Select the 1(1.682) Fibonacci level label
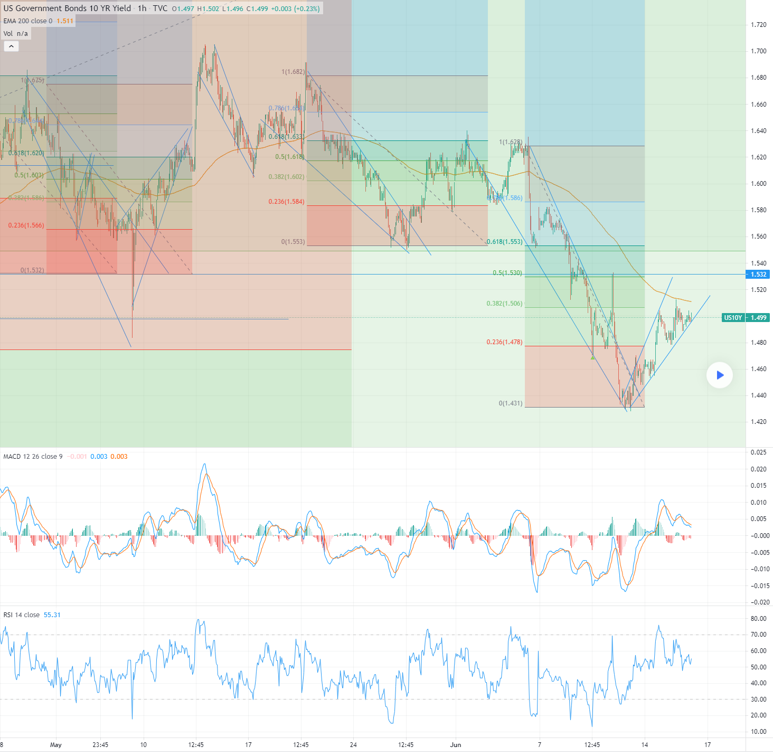Screen dimensions: 773x756 [293, 72]
